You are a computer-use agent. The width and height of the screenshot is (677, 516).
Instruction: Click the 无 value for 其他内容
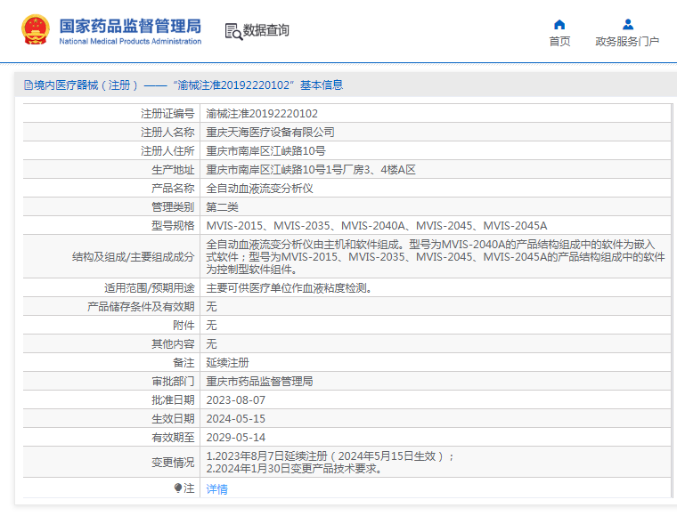211,344
